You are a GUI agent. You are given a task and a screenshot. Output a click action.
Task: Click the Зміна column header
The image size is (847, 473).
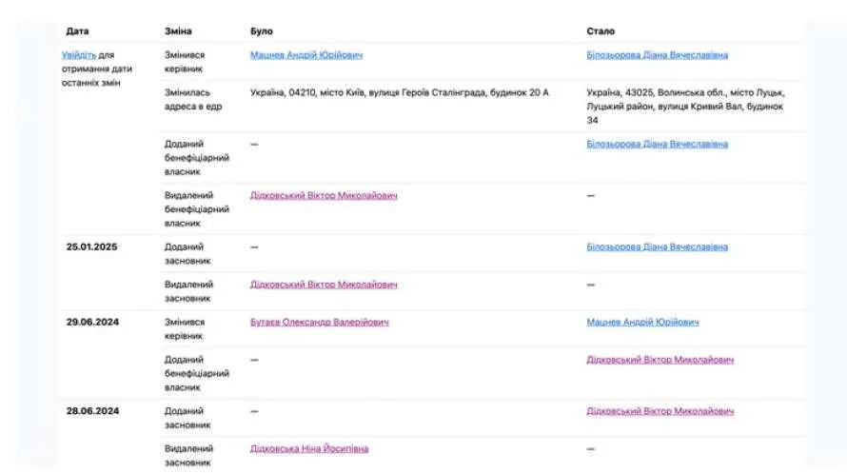click(x=178, y=31)
